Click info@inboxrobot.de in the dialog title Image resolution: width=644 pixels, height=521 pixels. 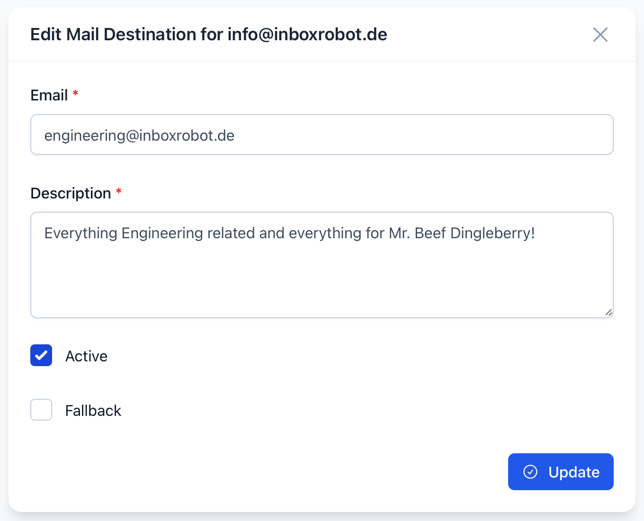(307, 35)
